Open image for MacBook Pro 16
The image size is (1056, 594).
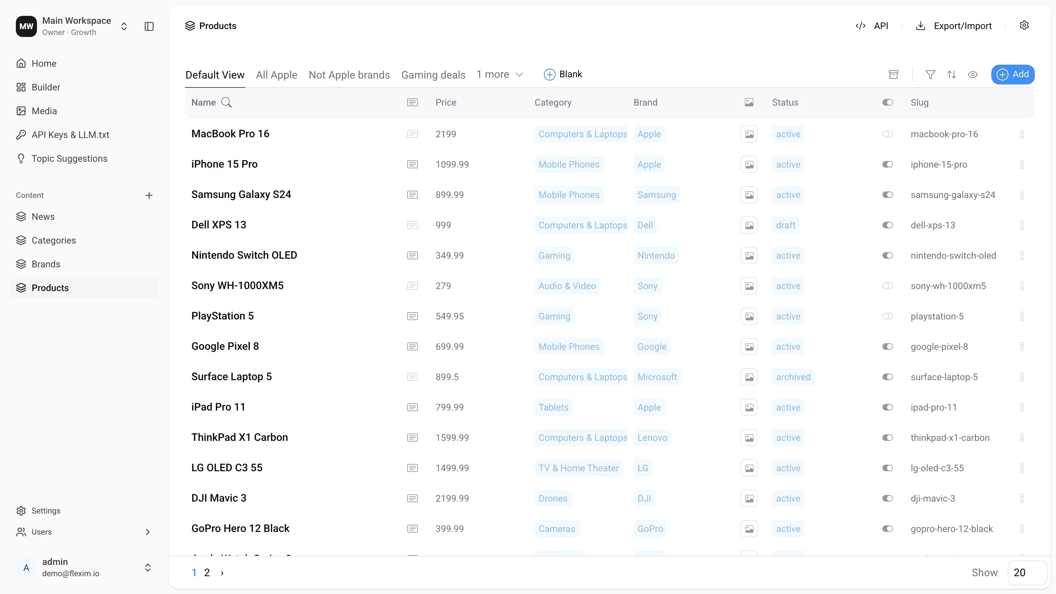tap(749, 134)
